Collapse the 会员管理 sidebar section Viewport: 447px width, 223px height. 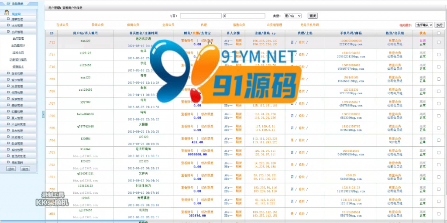[x=18, y=32]
